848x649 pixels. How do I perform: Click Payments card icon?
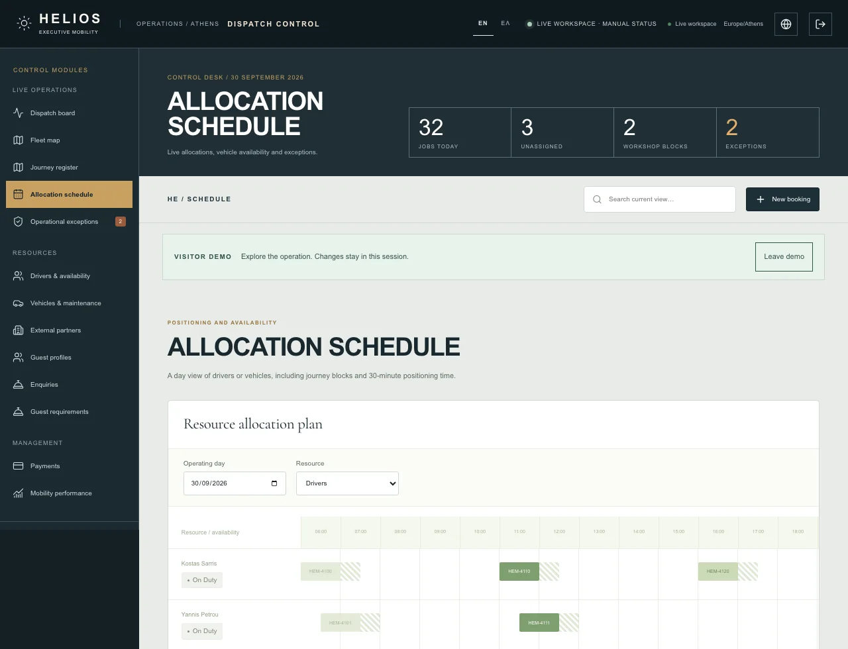pyautogui.click(x=19, y=466)
